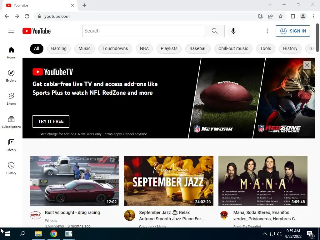Open Chrome three-dot menu

pos(313,16)
